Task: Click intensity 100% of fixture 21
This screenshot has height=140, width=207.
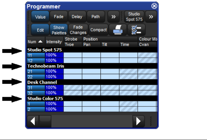Action: [x=54, y=71]
